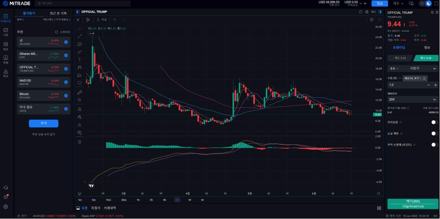Select the trend line drawing tool
440x219 pixels.
[x=80, y=36]
